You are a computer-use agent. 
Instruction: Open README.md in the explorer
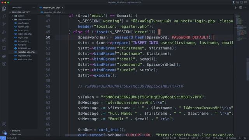pos(24,48)
